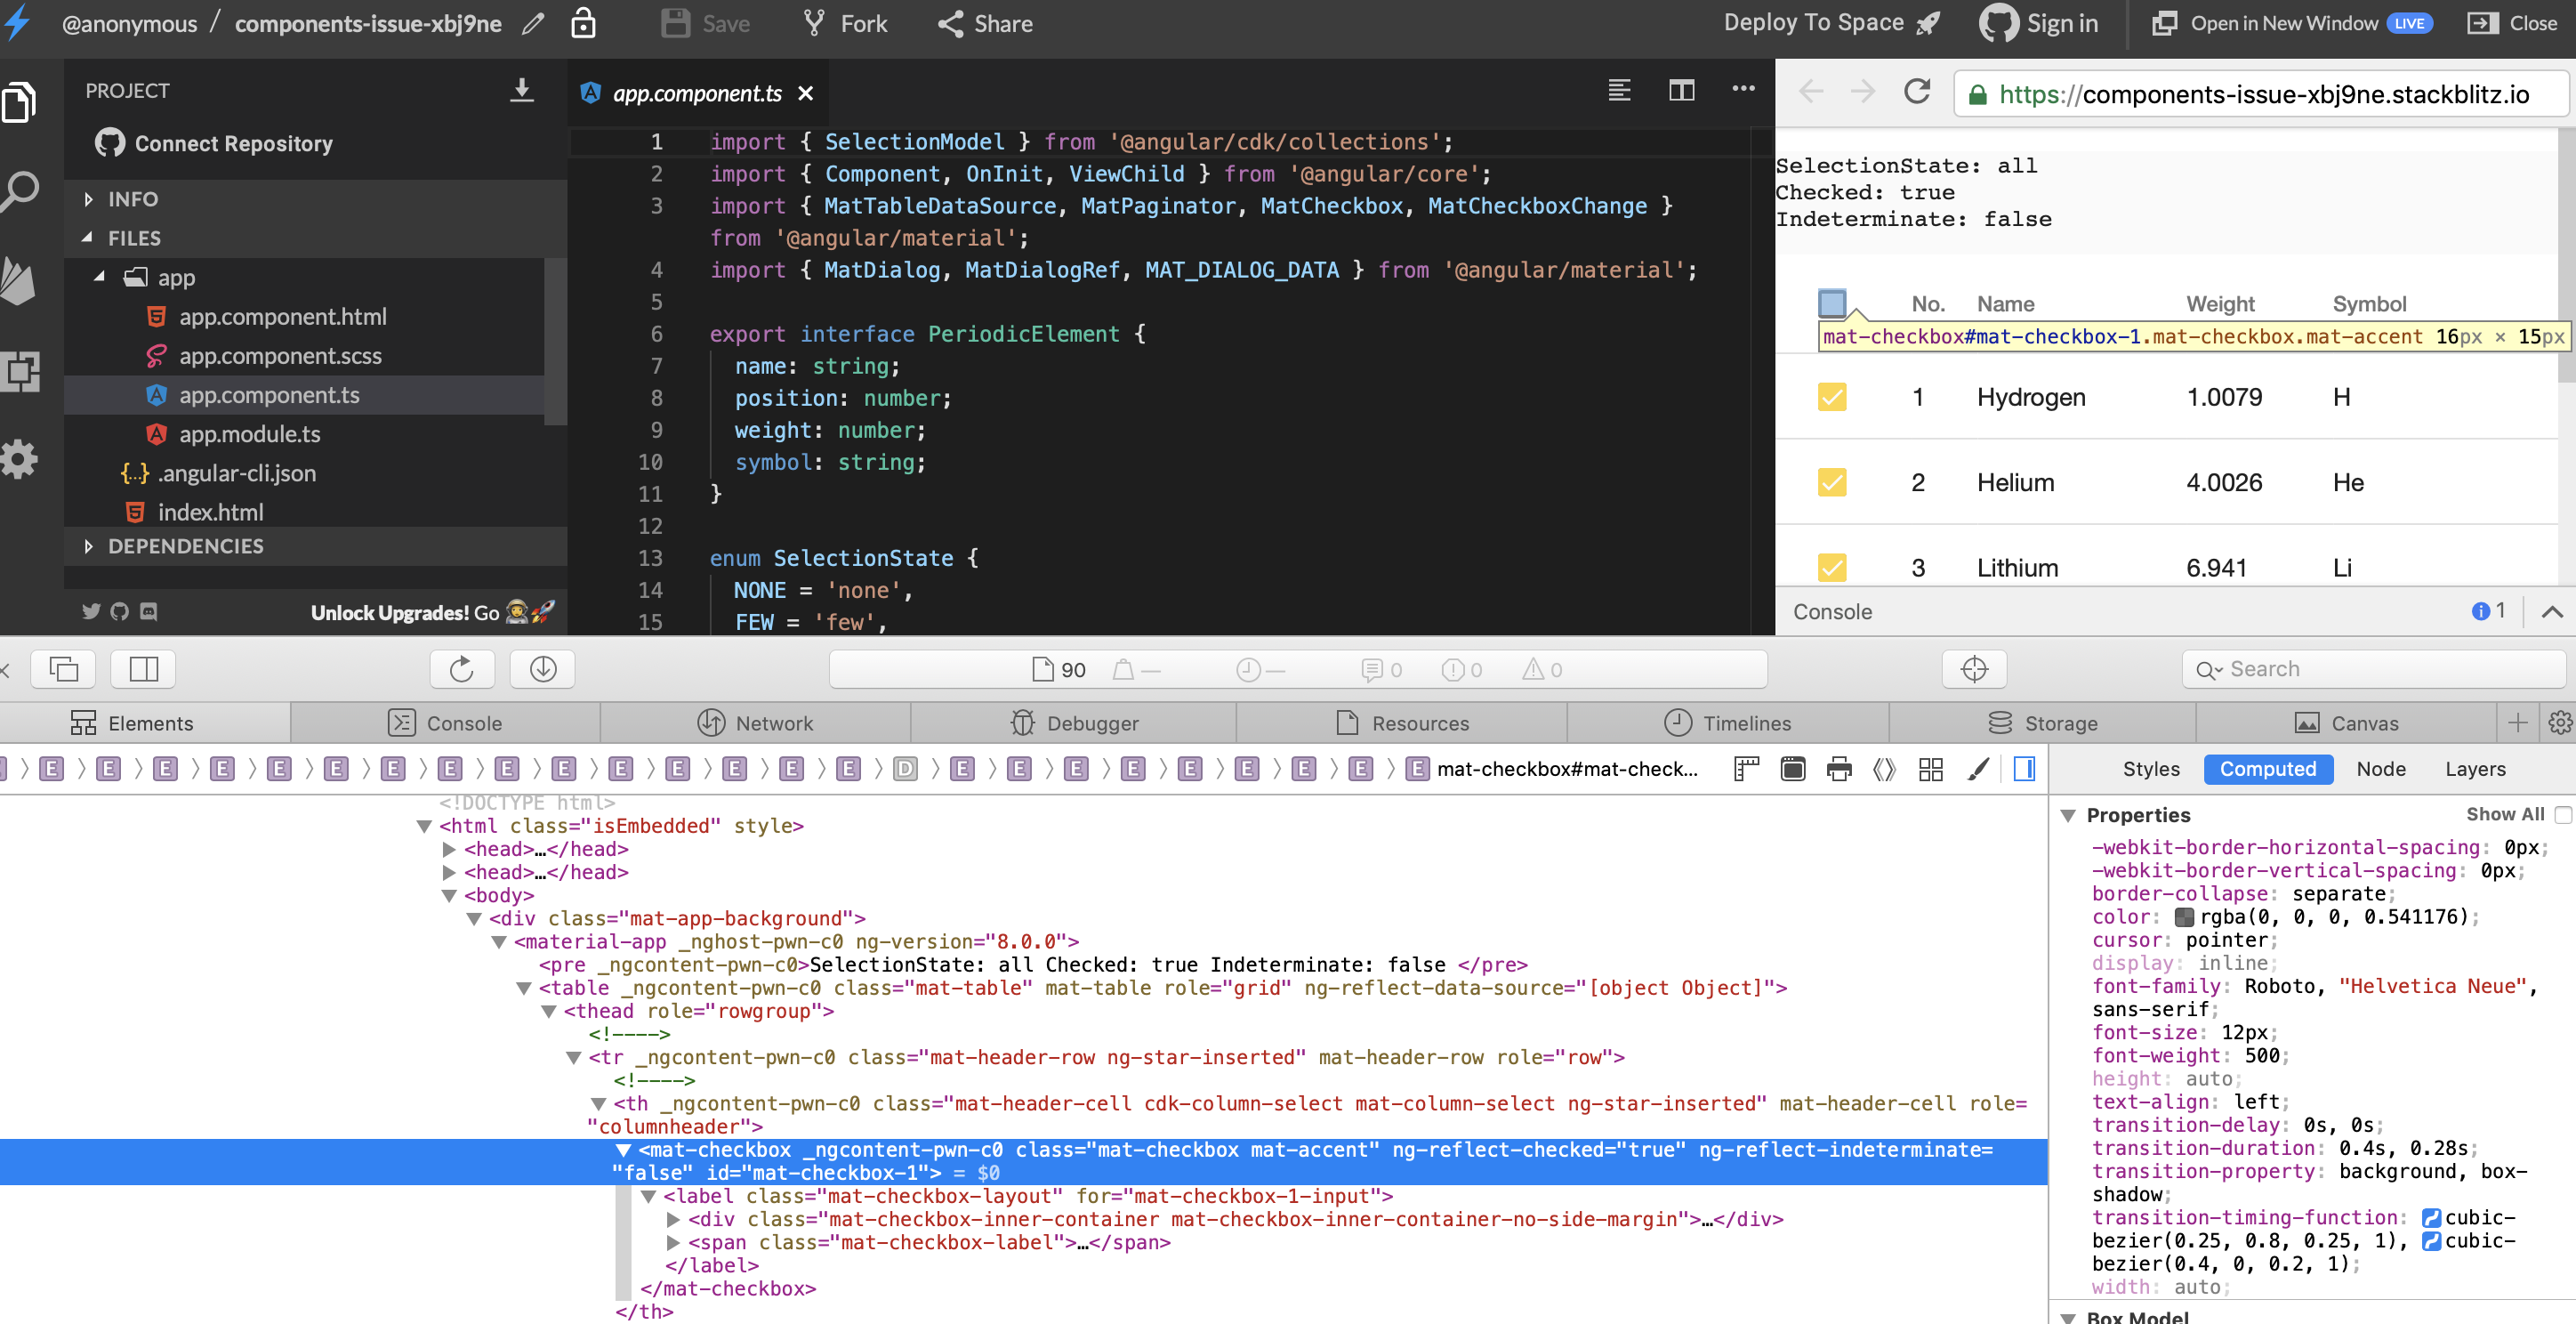The width and height of the screenshot is (2576, 1324).
Task: Uncheck the Helium row checkbox
Action: (1833, 482)
